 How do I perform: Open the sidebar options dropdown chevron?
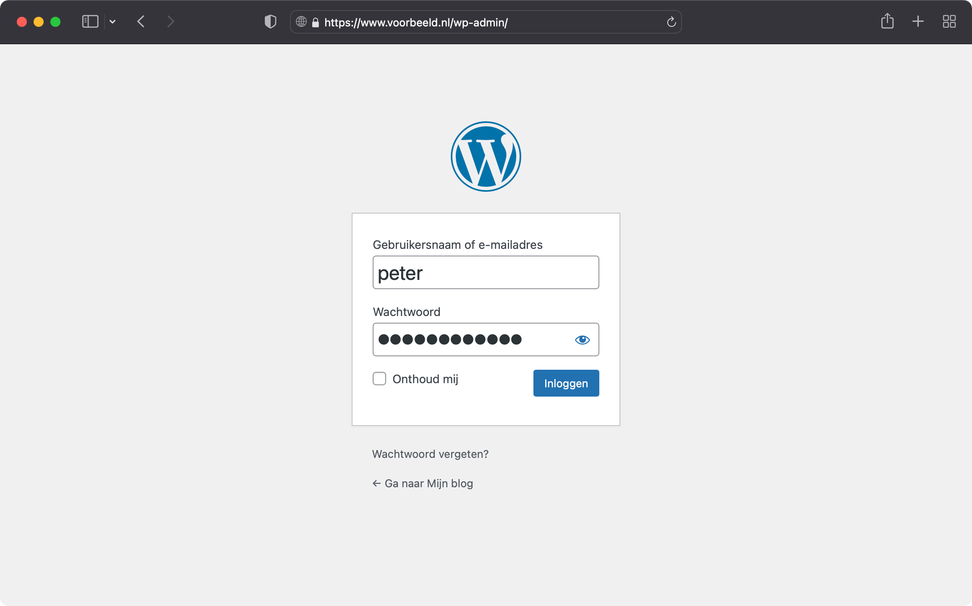[112, 21]
